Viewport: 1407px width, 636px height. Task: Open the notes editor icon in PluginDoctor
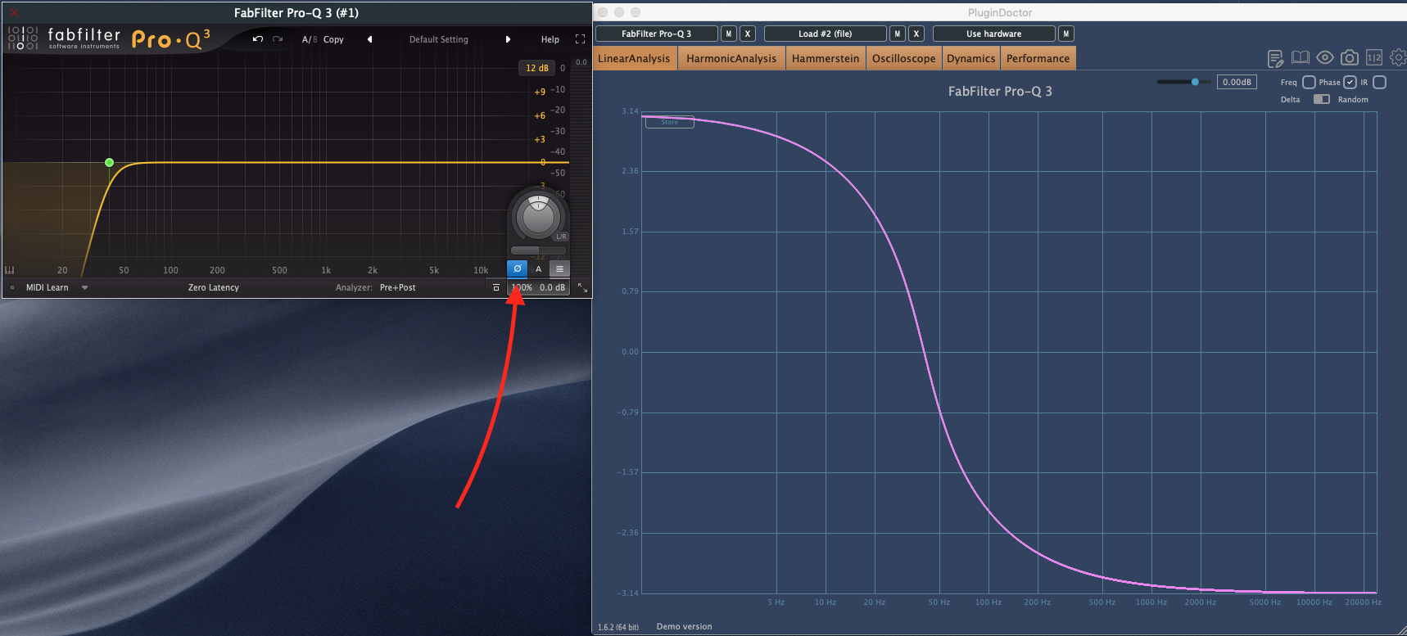coord(1275,58)
